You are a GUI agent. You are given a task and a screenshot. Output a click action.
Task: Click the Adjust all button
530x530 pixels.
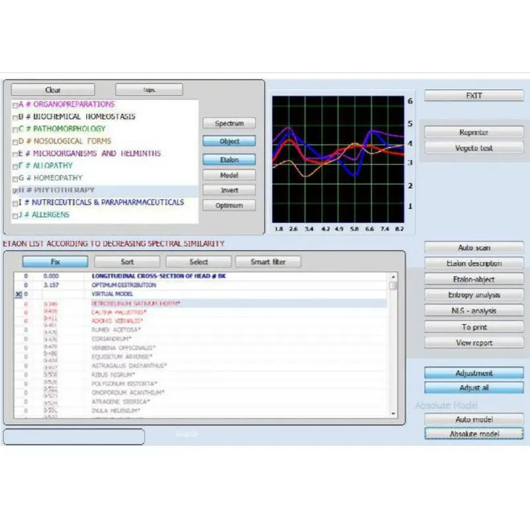pos(474,388)
